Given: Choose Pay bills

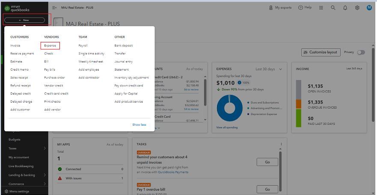Looking at the screenshot, I should (50, 70).
